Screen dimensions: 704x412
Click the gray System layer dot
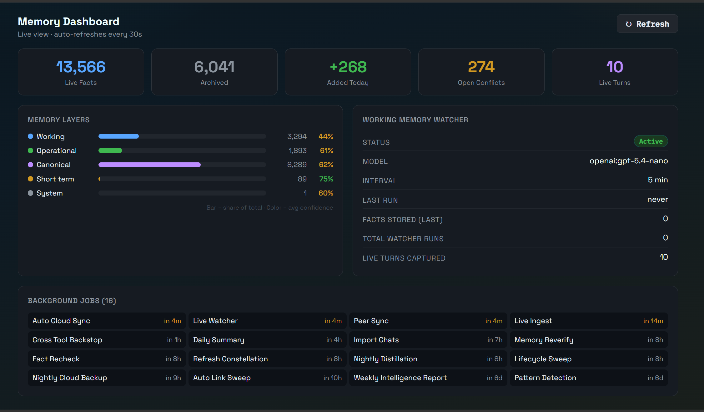coord(30,193)
